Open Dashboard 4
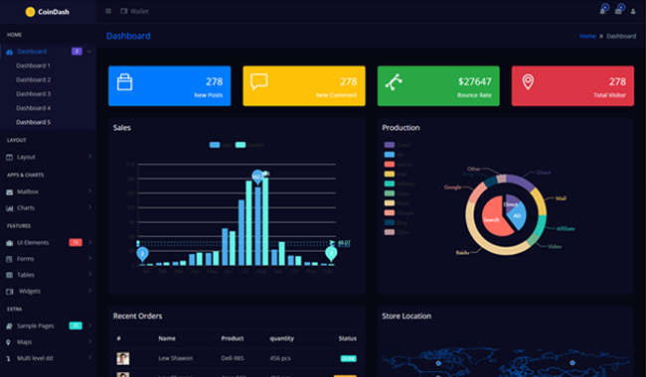This screenshot has height=377, width=646. click(34, 108)
